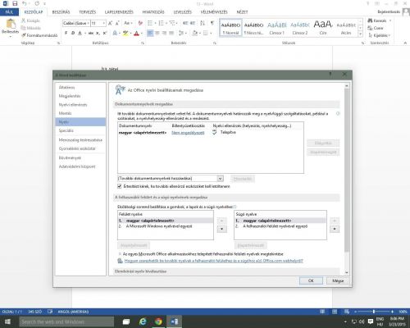The image size is (410, 328).
Task: Click the grow font size icon
Action: (x=110, y=23)
